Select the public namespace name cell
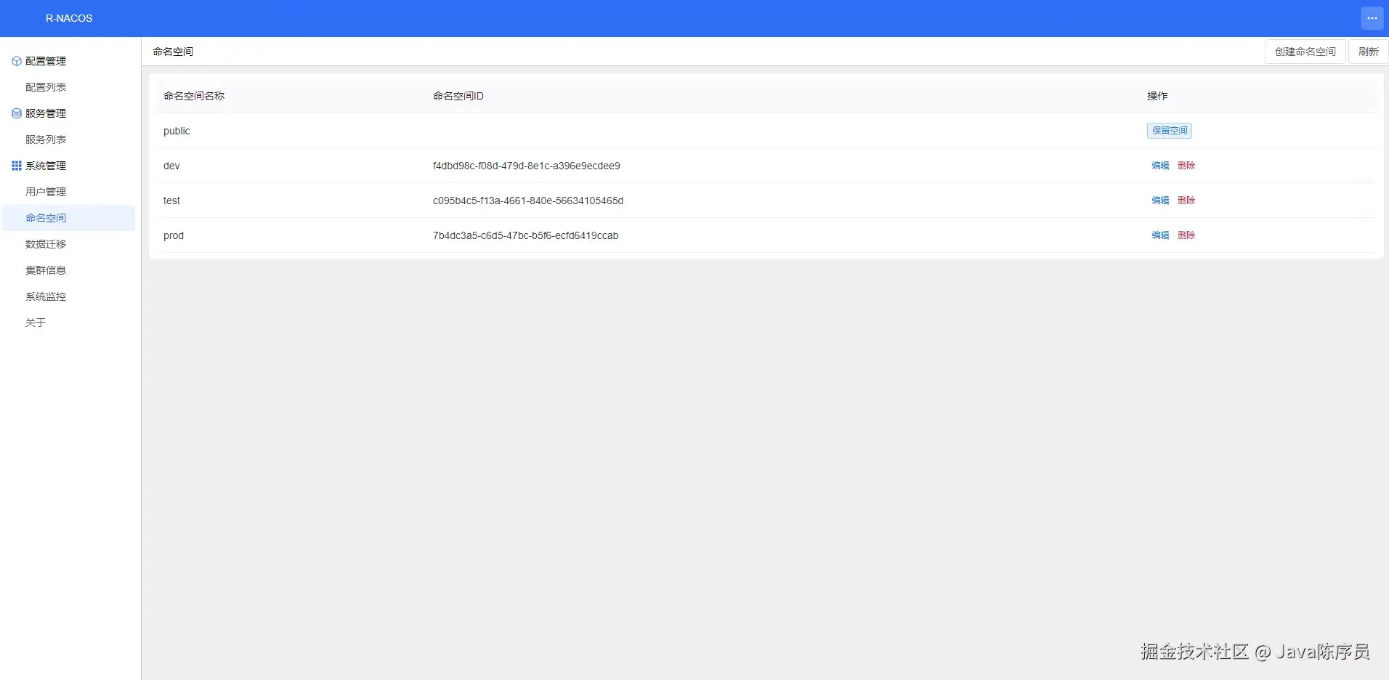 [x=177, y=131]
